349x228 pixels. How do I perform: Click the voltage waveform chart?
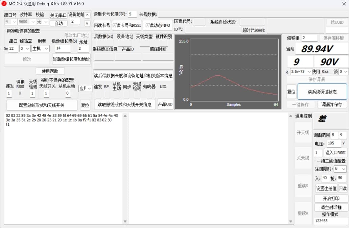point(228,72)
